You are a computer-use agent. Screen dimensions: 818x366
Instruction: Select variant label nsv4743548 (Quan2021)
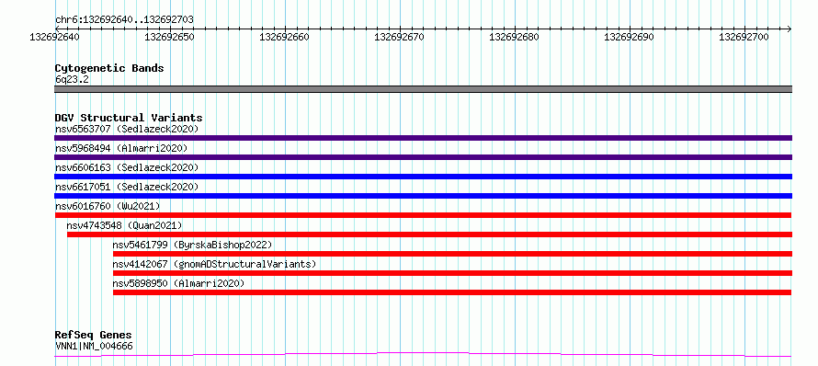point(124,225)
